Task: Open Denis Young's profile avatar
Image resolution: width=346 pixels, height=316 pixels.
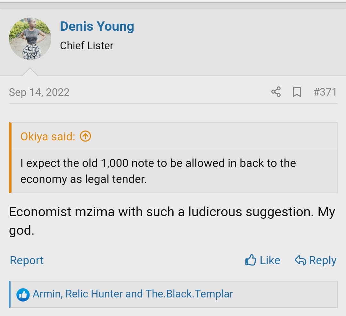Action: point(30,39)
